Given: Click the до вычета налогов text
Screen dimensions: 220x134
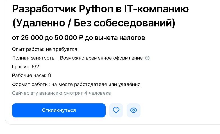Looking at the screenshot, I should pyautogui.click(x=115, y=38).
